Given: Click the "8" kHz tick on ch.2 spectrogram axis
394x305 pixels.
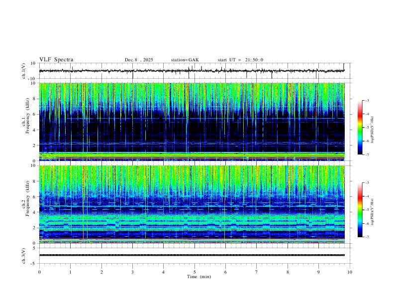Looking at the screenshot, I should (34, 181).
